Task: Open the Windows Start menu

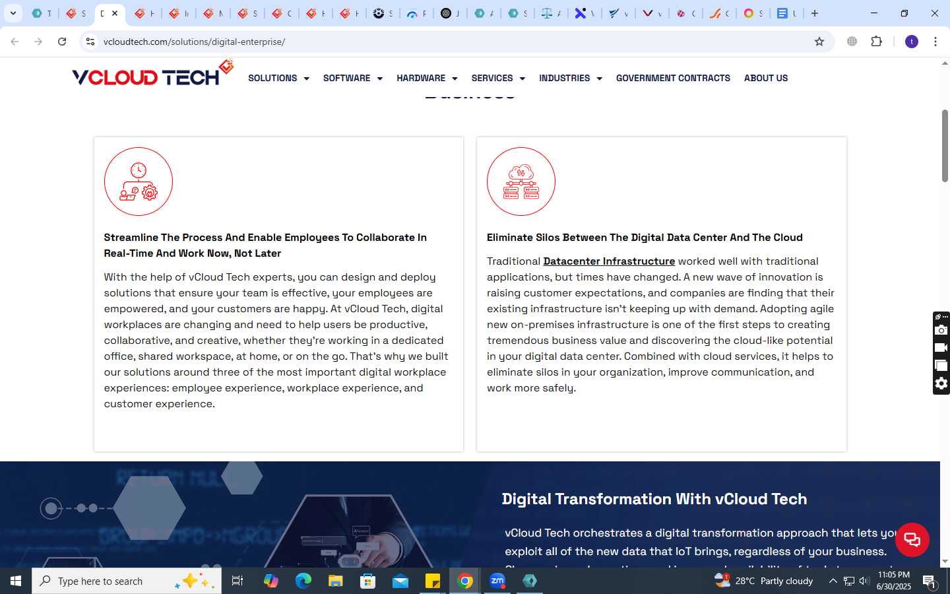Action: [x=16, y=581]
